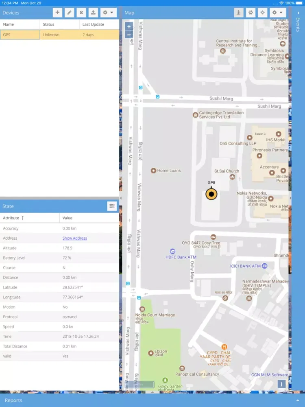This screenshot has height=407, width=305.
Task: Toggle State panel attributes list icon
Action: click(x=112, y=206)
